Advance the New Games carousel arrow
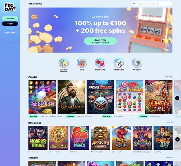Image resolution: width=181 pixels, height=166 pixels. (177, 139)
